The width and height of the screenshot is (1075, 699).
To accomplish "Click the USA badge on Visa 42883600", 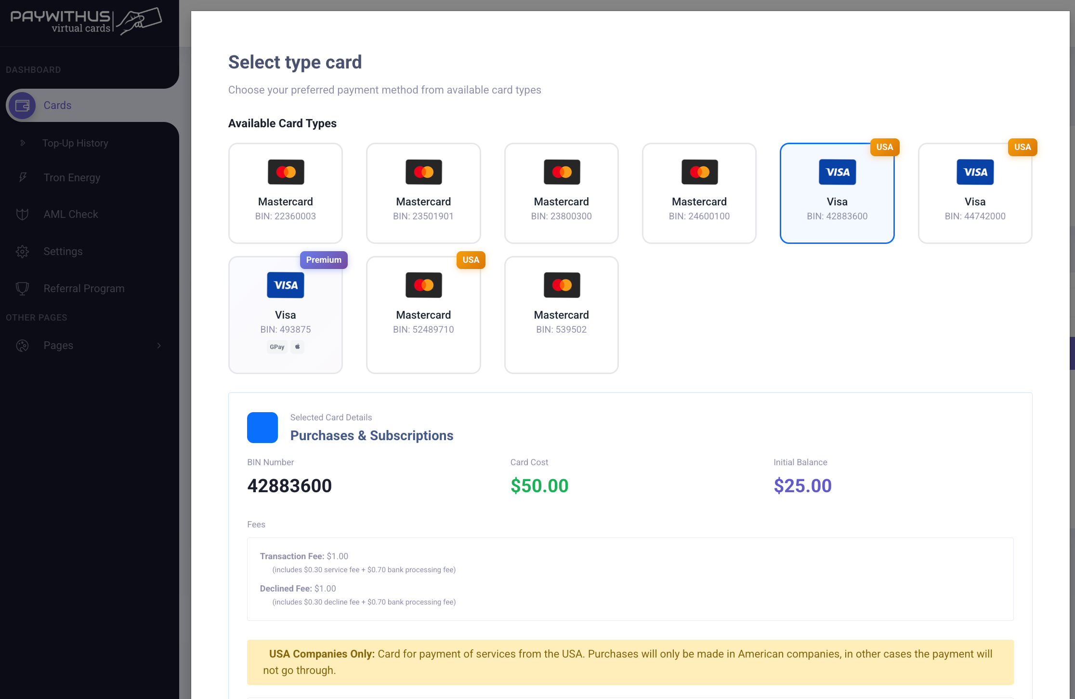I will [885, 147].
